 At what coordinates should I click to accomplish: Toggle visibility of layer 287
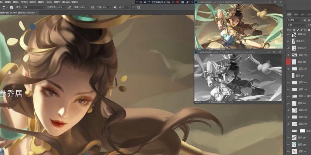pyautogui.click(x=288, y=48)
